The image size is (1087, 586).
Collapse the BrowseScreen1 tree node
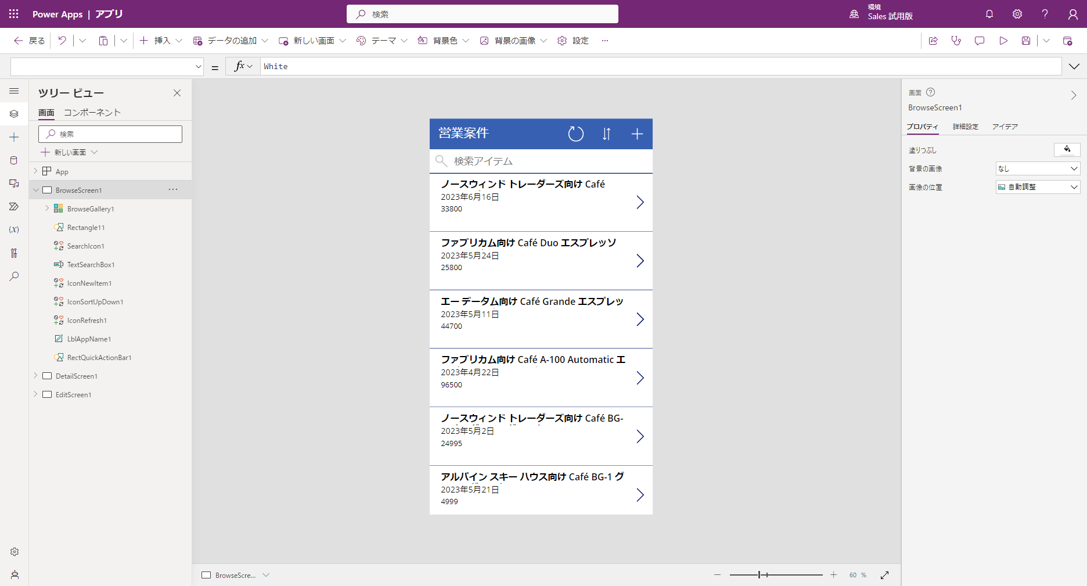point(36,190)
